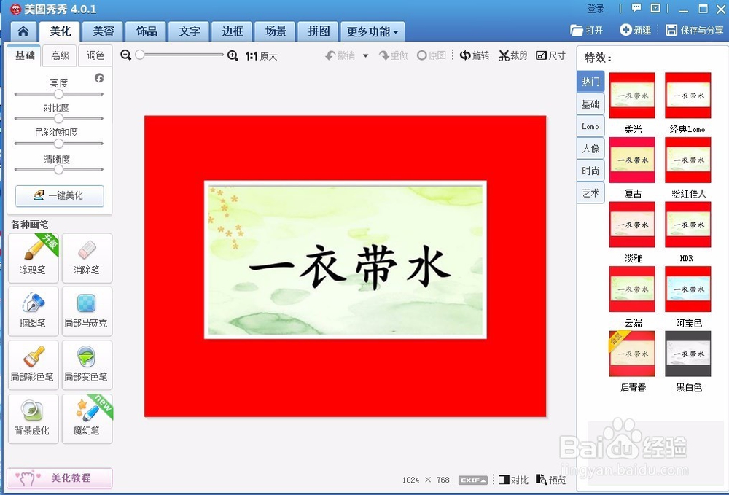Select the 抠图笔 cutout pen tool

point(32,311)
